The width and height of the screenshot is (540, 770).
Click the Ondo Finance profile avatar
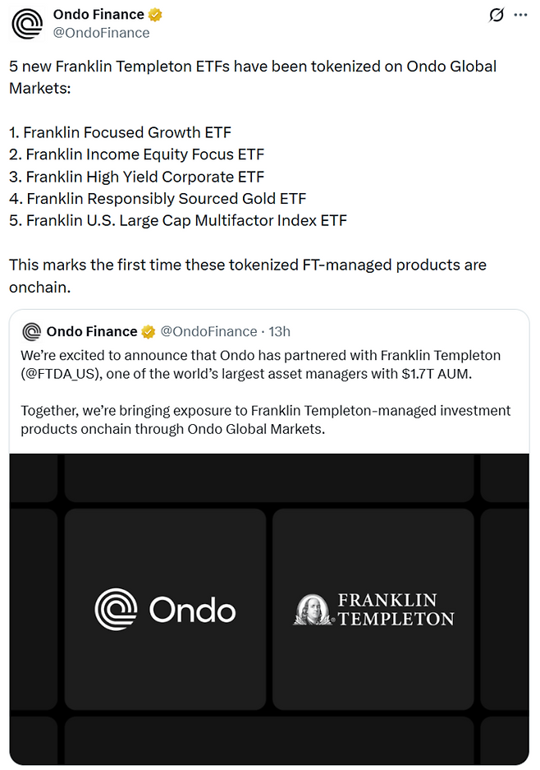pos(27,22)
